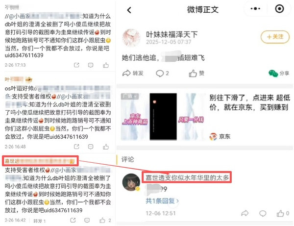Image resolution: width=294 pixels, height=226 pixels.
Task: Follow 叶妹妹福泽天下 with +关注 button
Action: tap(275, 37)
